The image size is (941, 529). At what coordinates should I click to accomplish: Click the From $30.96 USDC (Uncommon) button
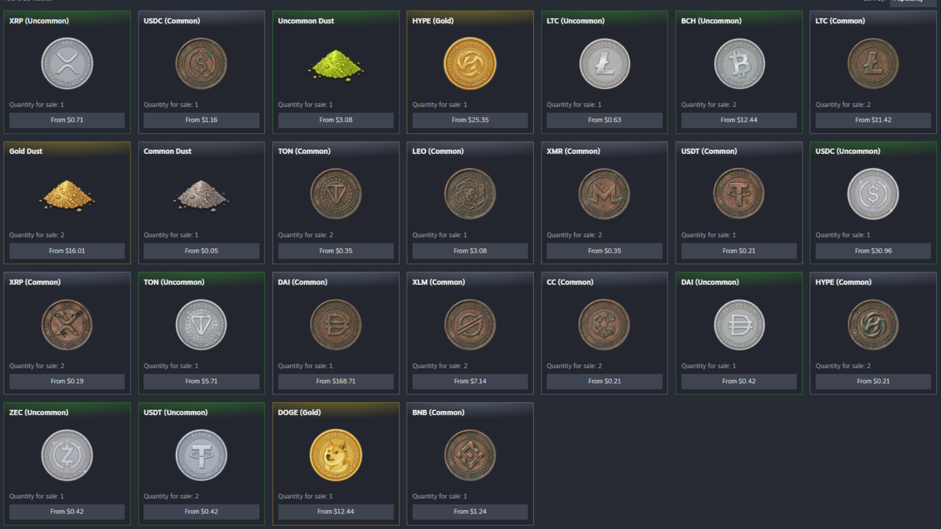873,251
